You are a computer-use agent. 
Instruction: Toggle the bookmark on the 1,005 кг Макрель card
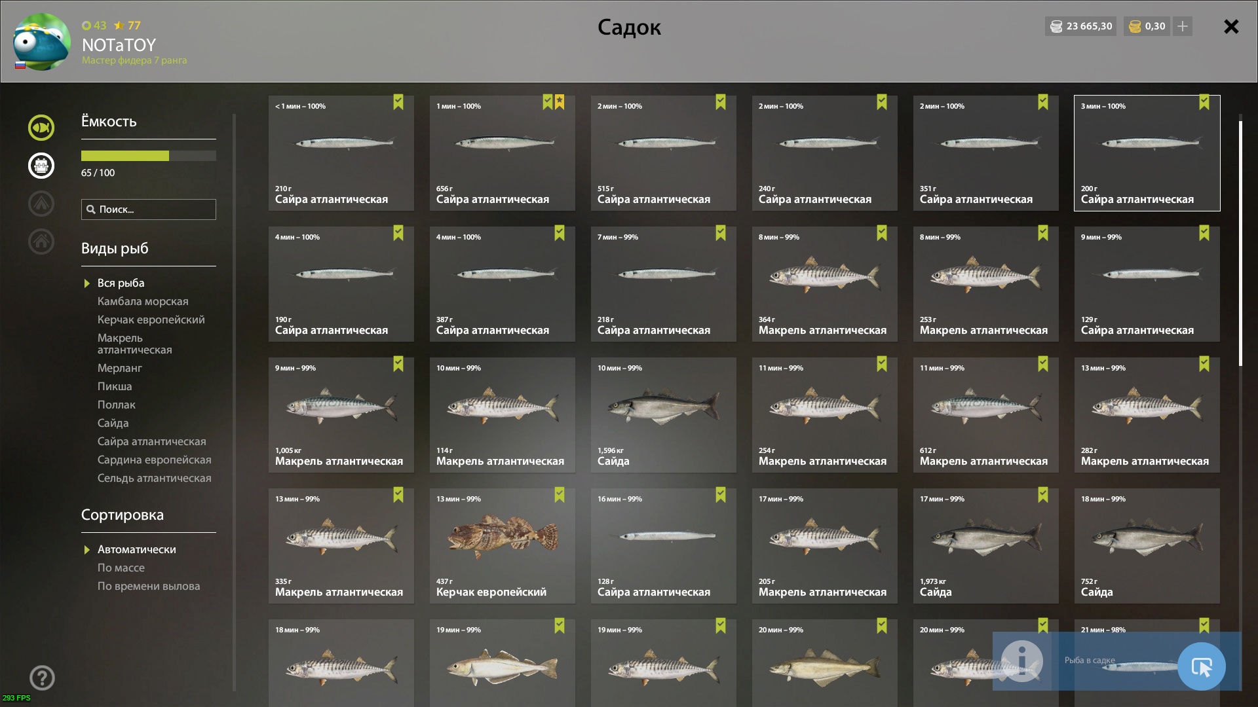click(398, 364)
